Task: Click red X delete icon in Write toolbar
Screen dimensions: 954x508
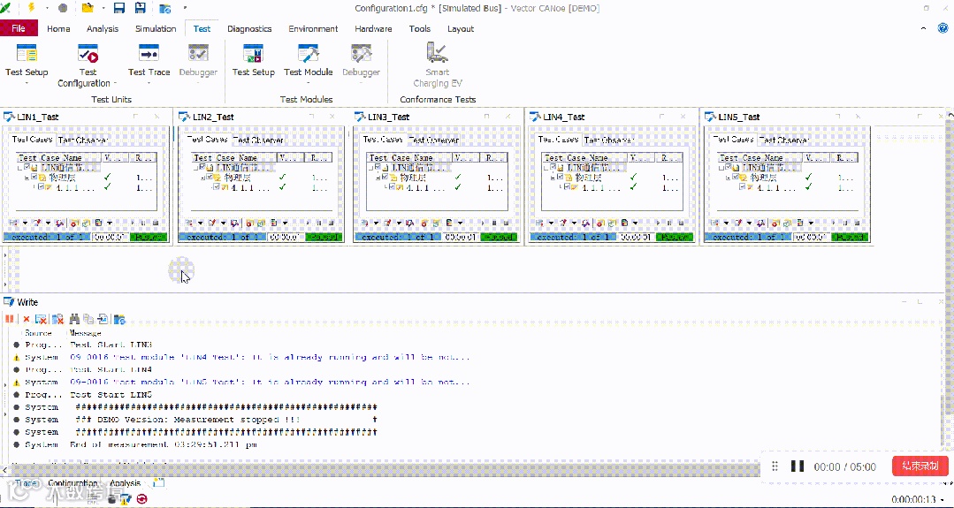Action: [27, 318]
